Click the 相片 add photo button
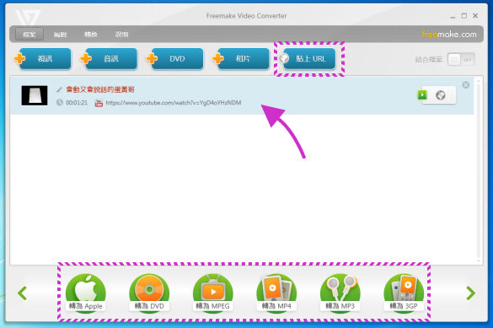This screenshot has width=493, height=328. pyautogui.click(x=241, y=58)
